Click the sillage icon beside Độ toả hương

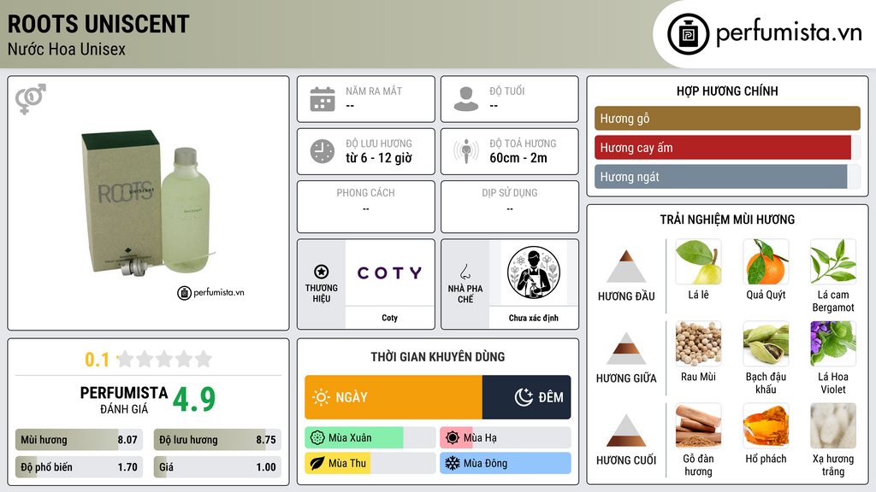[466, 151]
